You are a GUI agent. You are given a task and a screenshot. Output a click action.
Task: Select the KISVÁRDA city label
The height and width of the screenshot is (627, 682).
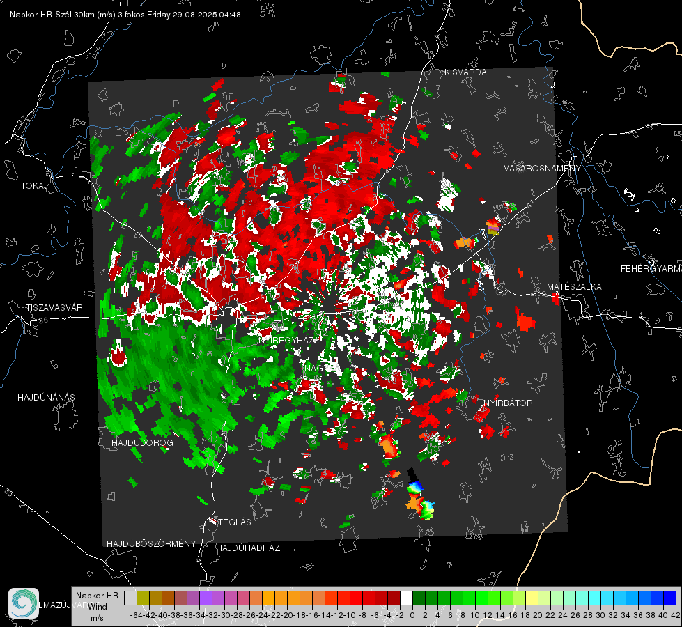(465, 72)
